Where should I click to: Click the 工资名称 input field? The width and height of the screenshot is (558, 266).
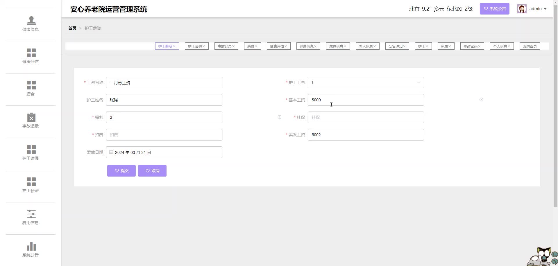click(x=164, y=82)
